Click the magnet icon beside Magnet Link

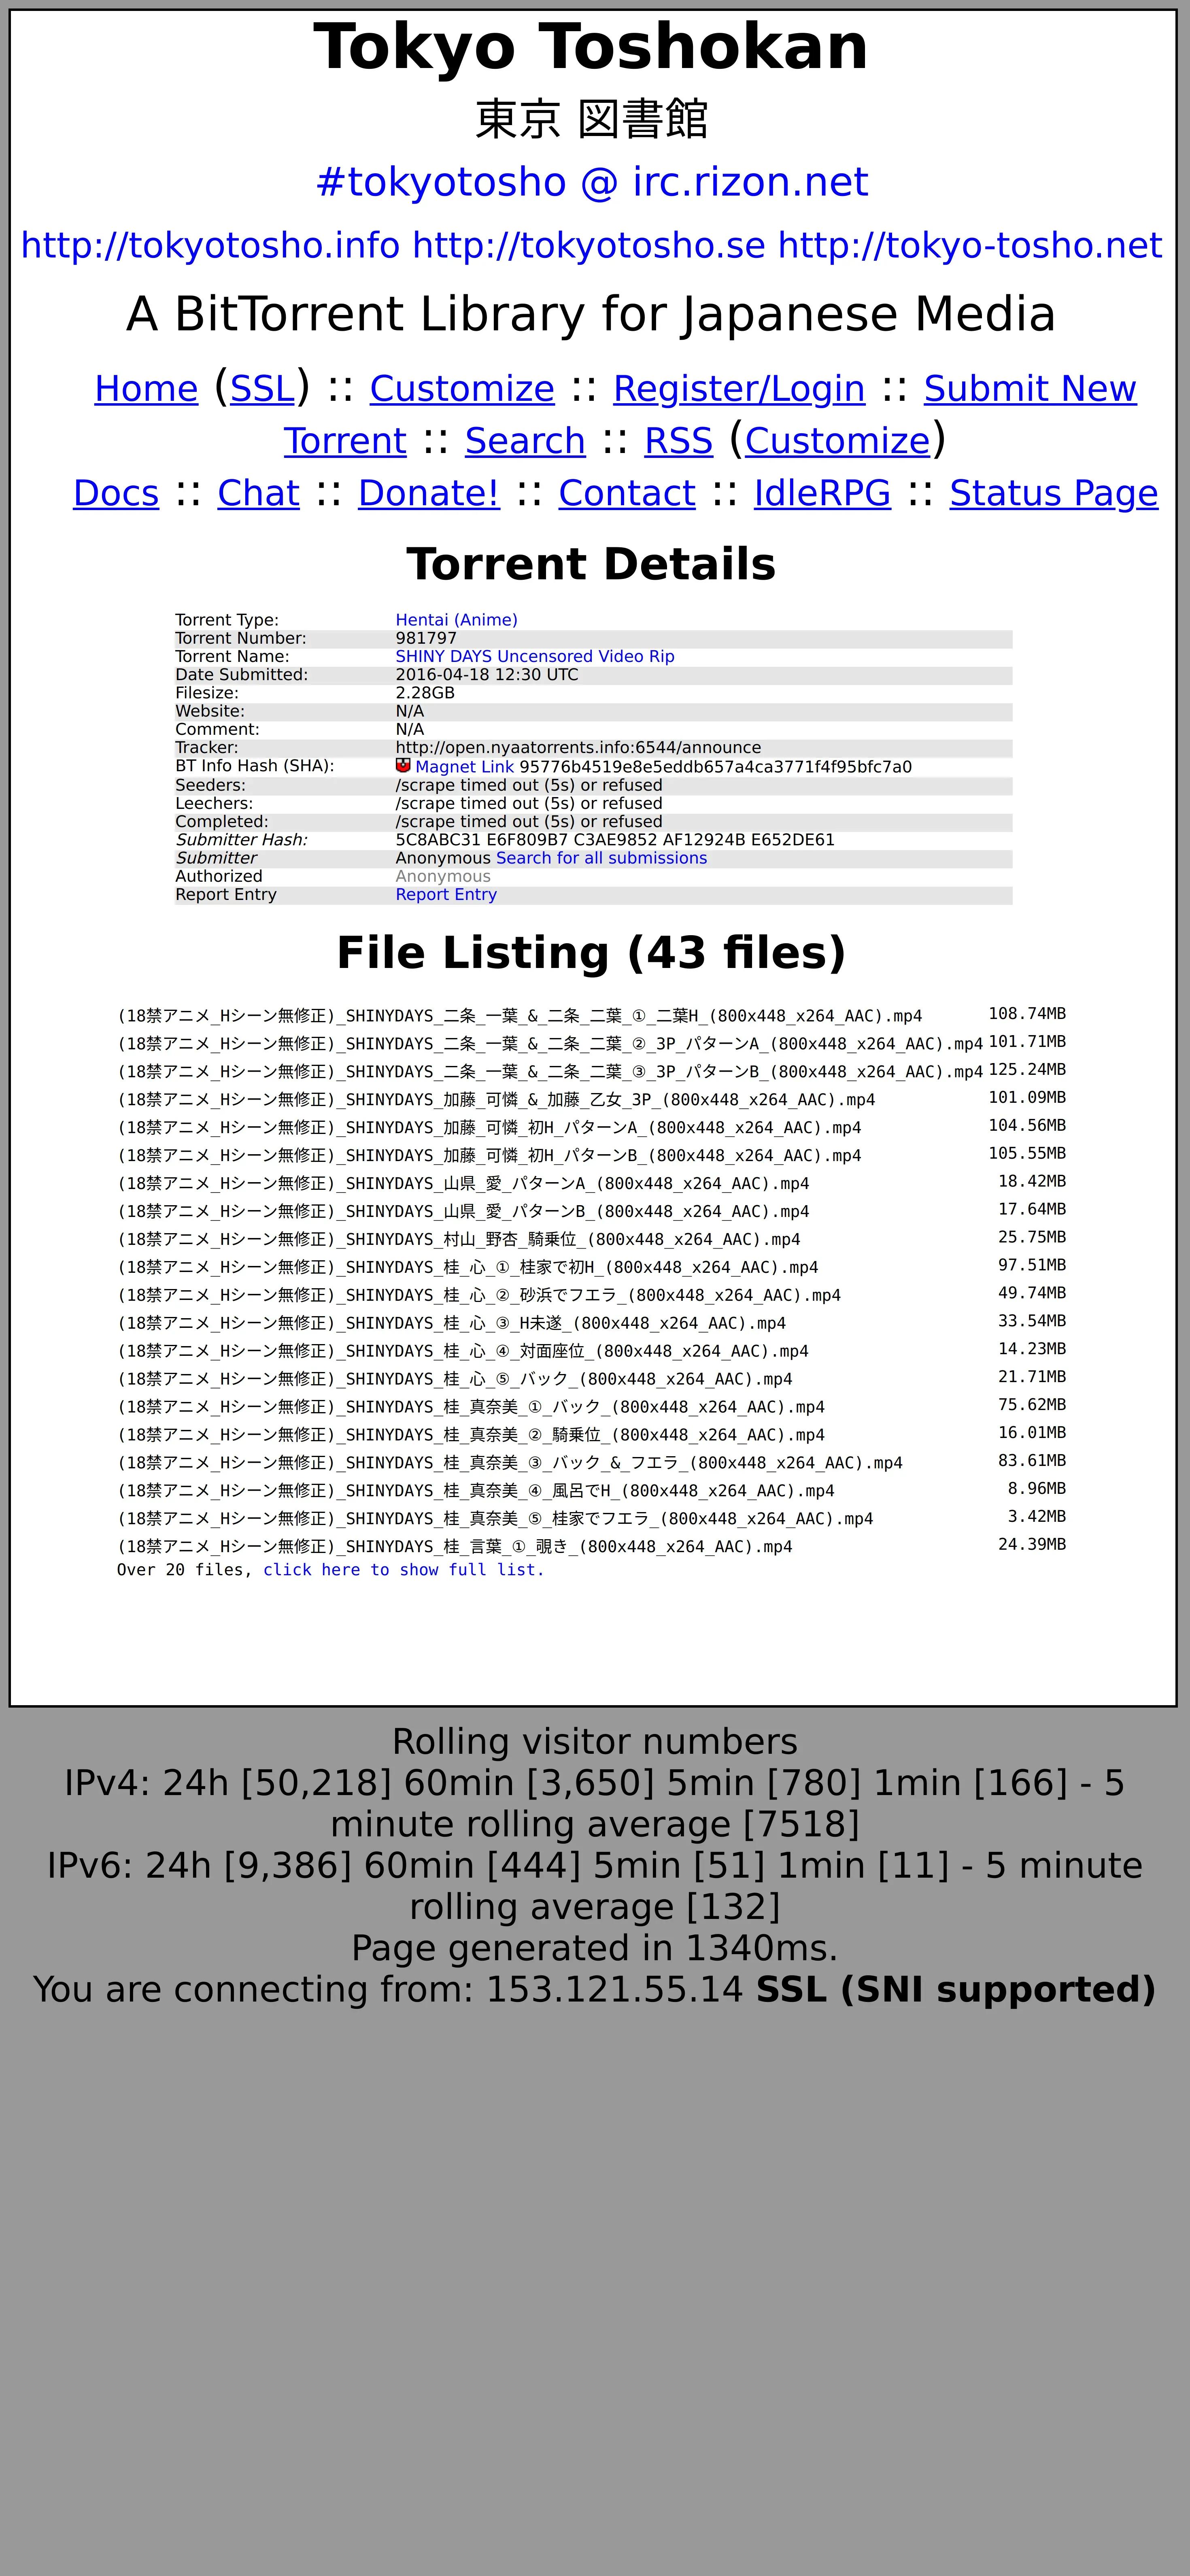403,765
